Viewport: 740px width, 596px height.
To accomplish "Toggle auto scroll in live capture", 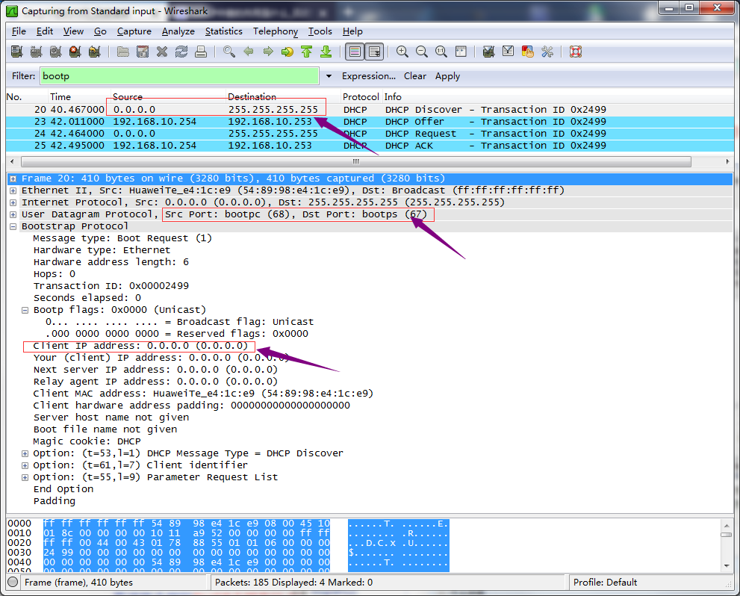I will [x=374, y=52].
